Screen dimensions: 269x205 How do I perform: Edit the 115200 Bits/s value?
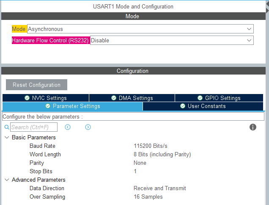coord(151,146)
